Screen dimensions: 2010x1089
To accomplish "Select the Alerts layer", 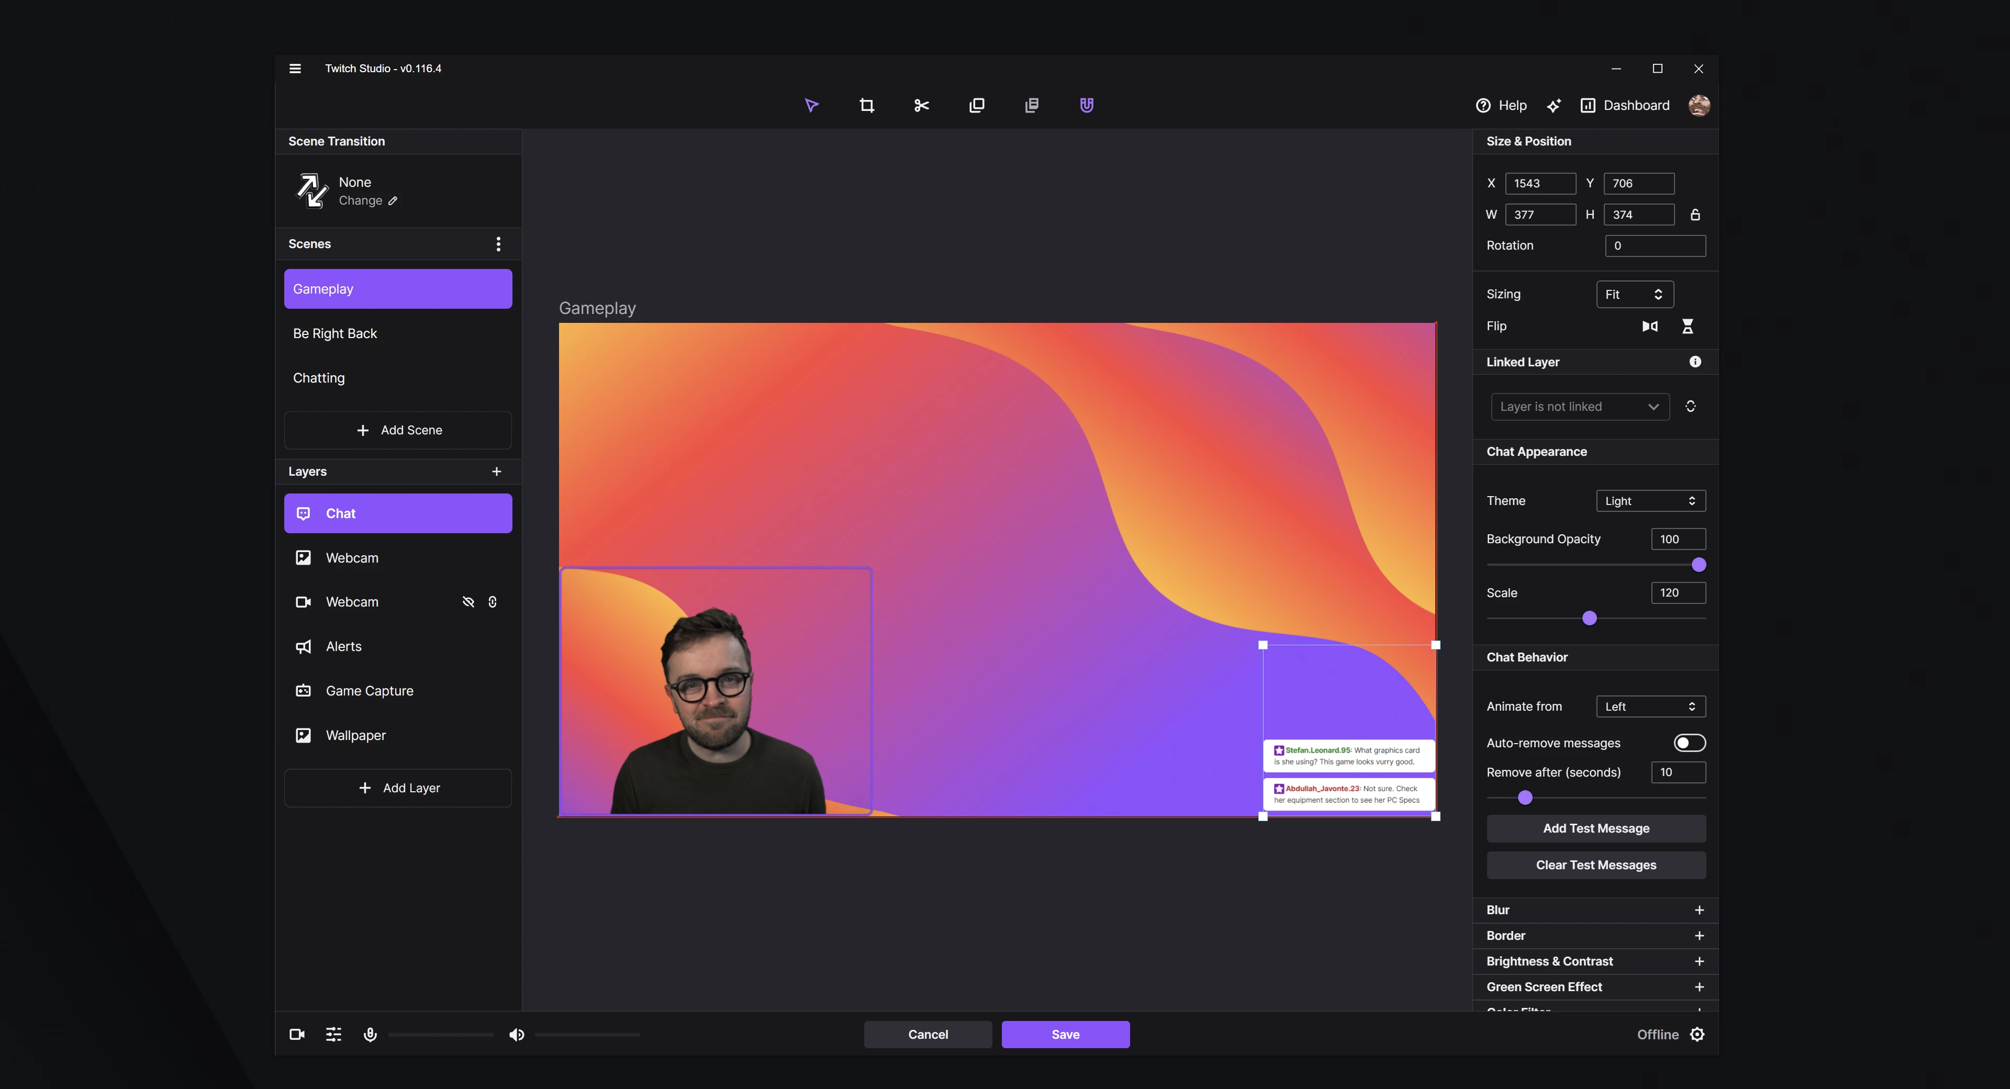I will tap(398, 646).
